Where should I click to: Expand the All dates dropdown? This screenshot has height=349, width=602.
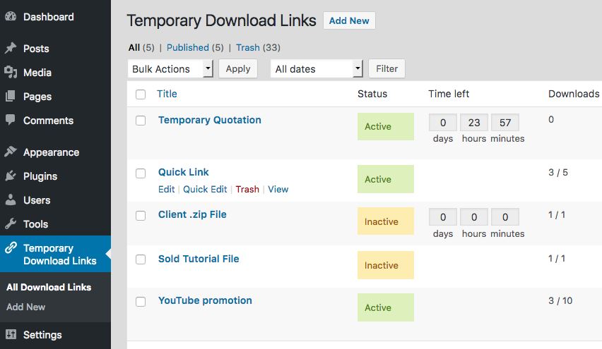pos(317,68)
